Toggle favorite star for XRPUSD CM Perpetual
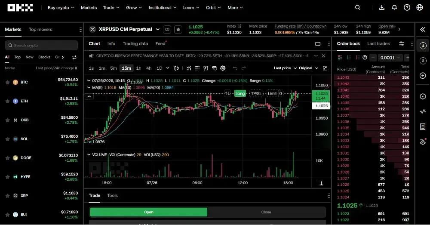Viewport: 430px width, 225px height. point(178,29)
